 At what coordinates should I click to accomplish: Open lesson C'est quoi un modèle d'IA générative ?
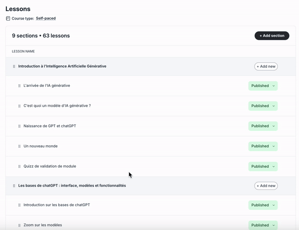tap(57, 106)
